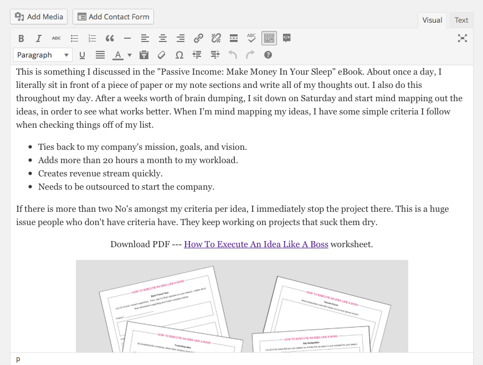Image resolution: width=483 pixels, height=365 pixels.
Task: Insert Read More tag
Action: pos(234,39)
